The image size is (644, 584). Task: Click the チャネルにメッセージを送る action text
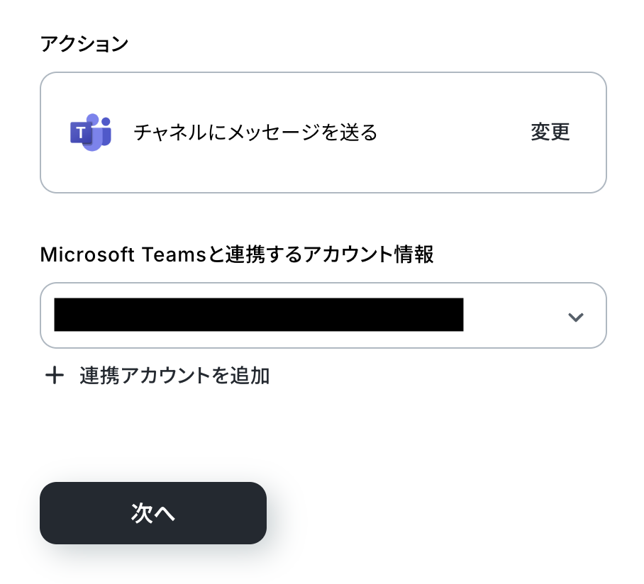click(255, 132)
